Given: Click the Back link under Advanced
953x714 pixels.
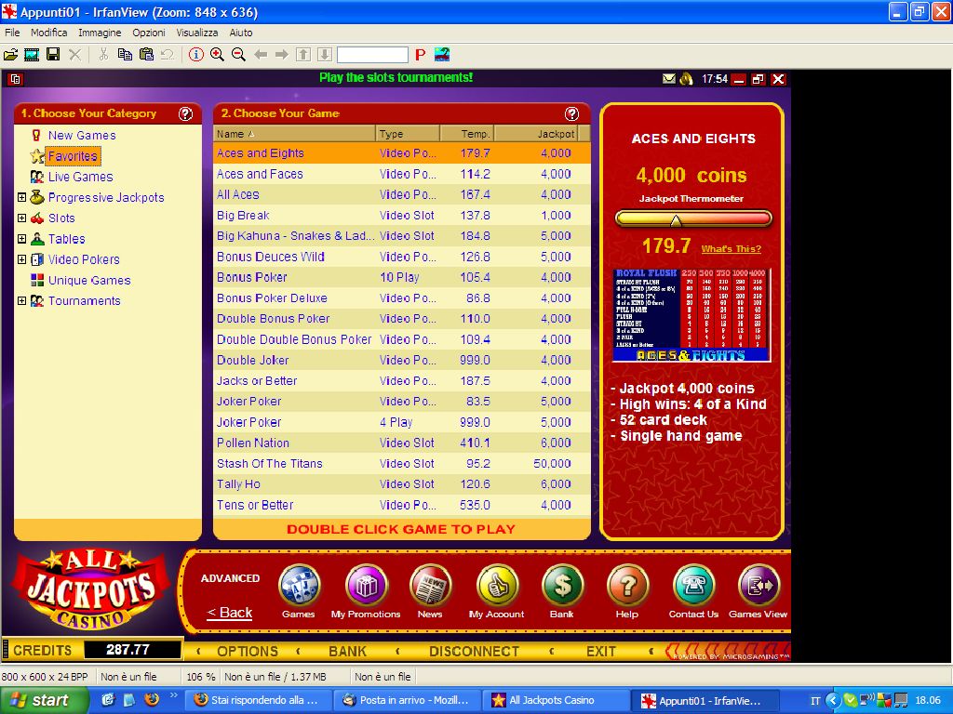Looking at the screenshot, I should [x=230, y=613].
